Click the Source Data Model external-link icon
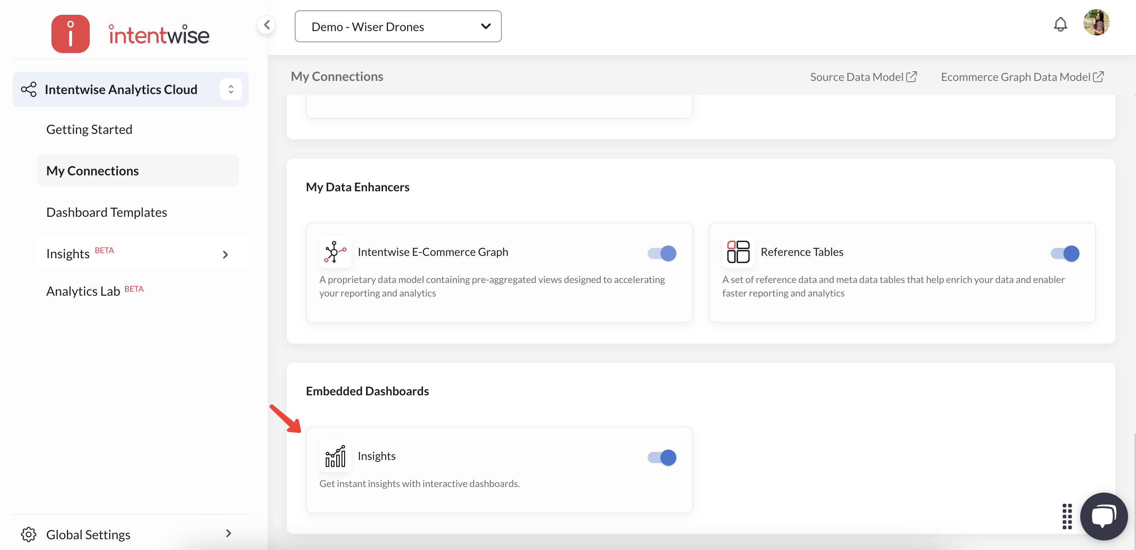1136x550 pixels. click(x=911, y=77)
